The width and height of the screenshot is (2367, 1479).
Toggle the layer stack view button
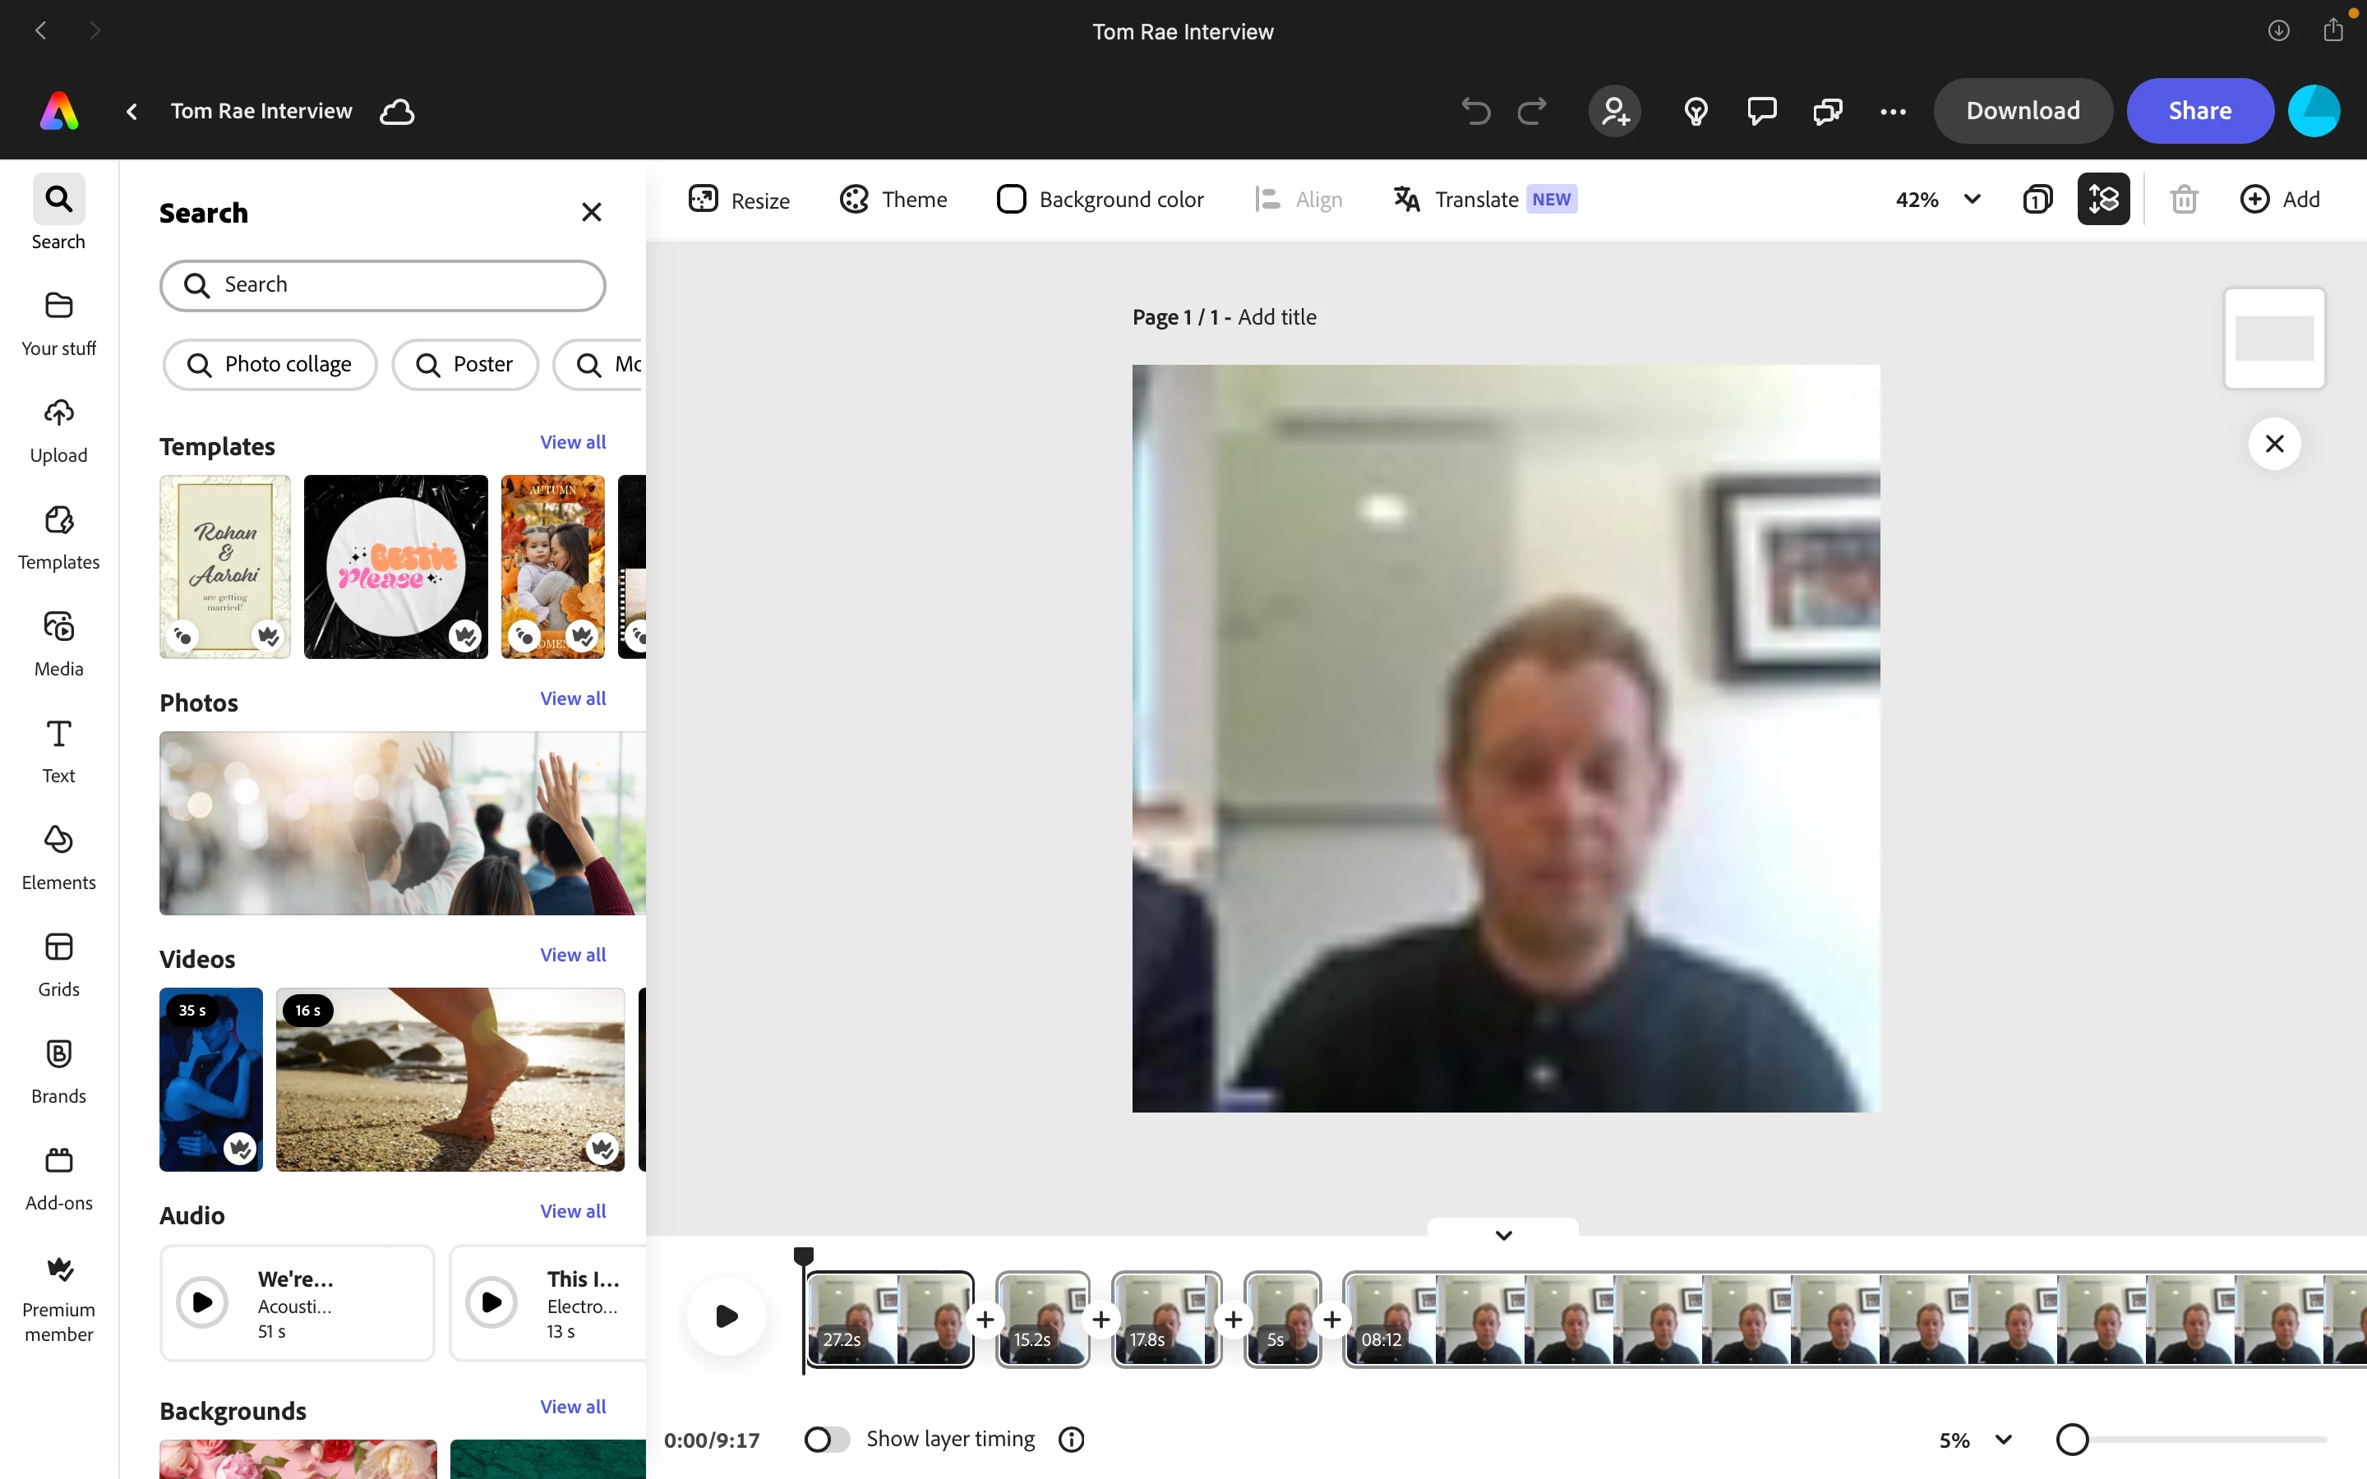click(2103, 200)
